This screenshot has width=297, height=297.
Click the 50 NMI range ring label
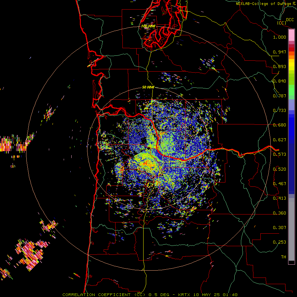148,87
